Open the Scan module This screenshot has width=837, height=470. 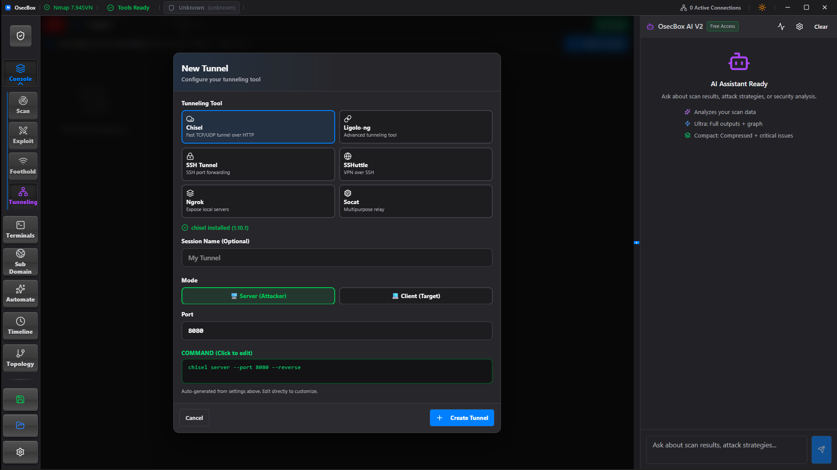[23, 105]
